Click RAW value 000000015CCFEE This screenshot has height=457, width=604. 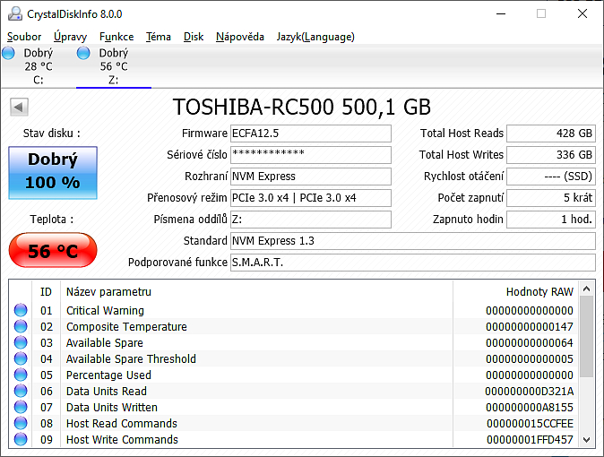(530, 423)
